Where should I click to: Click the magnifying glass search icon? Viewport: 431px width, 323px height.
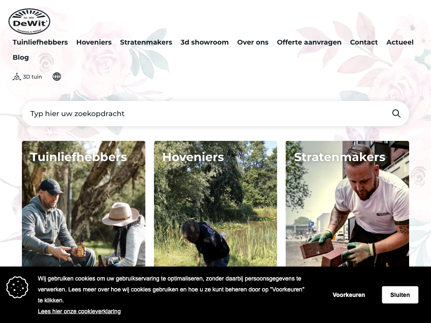[x=396, y=114]
